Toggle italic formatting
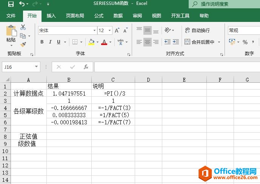 [x=50, y=42]
